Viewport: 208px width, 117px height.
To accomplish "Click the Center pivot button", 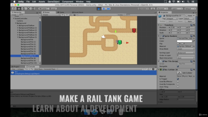I will pos(43,9).
